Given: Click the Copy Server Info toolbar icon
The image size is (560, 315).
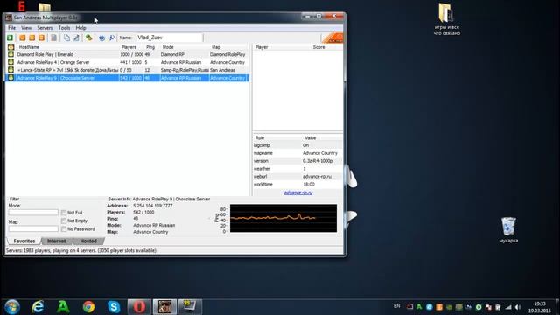Looking at the screenshot, I should 66,38.
